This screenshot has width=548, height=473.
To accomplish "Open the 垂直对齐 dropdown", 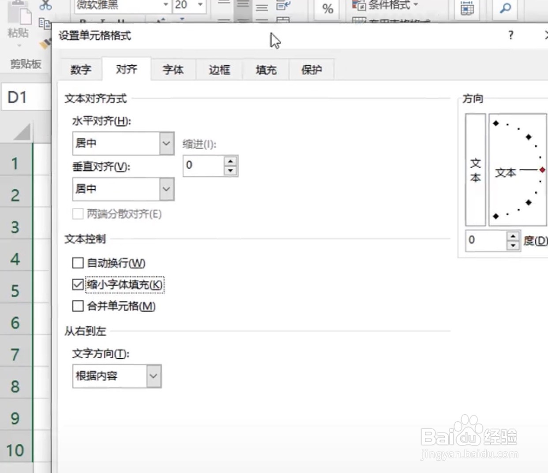I will click(166, 189).
